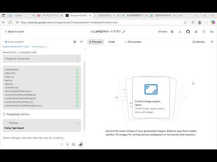This screenshot has height=162, width=217.
Task: Open types.ts in file list
Action: coord(9,84)
